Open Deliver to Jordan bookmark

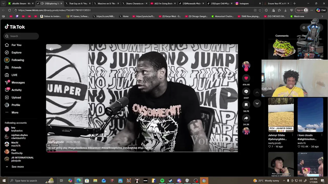[x=50, y=16]
